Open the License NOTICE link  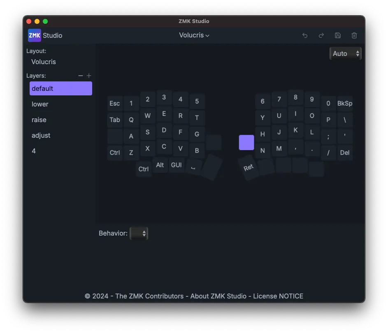click(278, 296)
